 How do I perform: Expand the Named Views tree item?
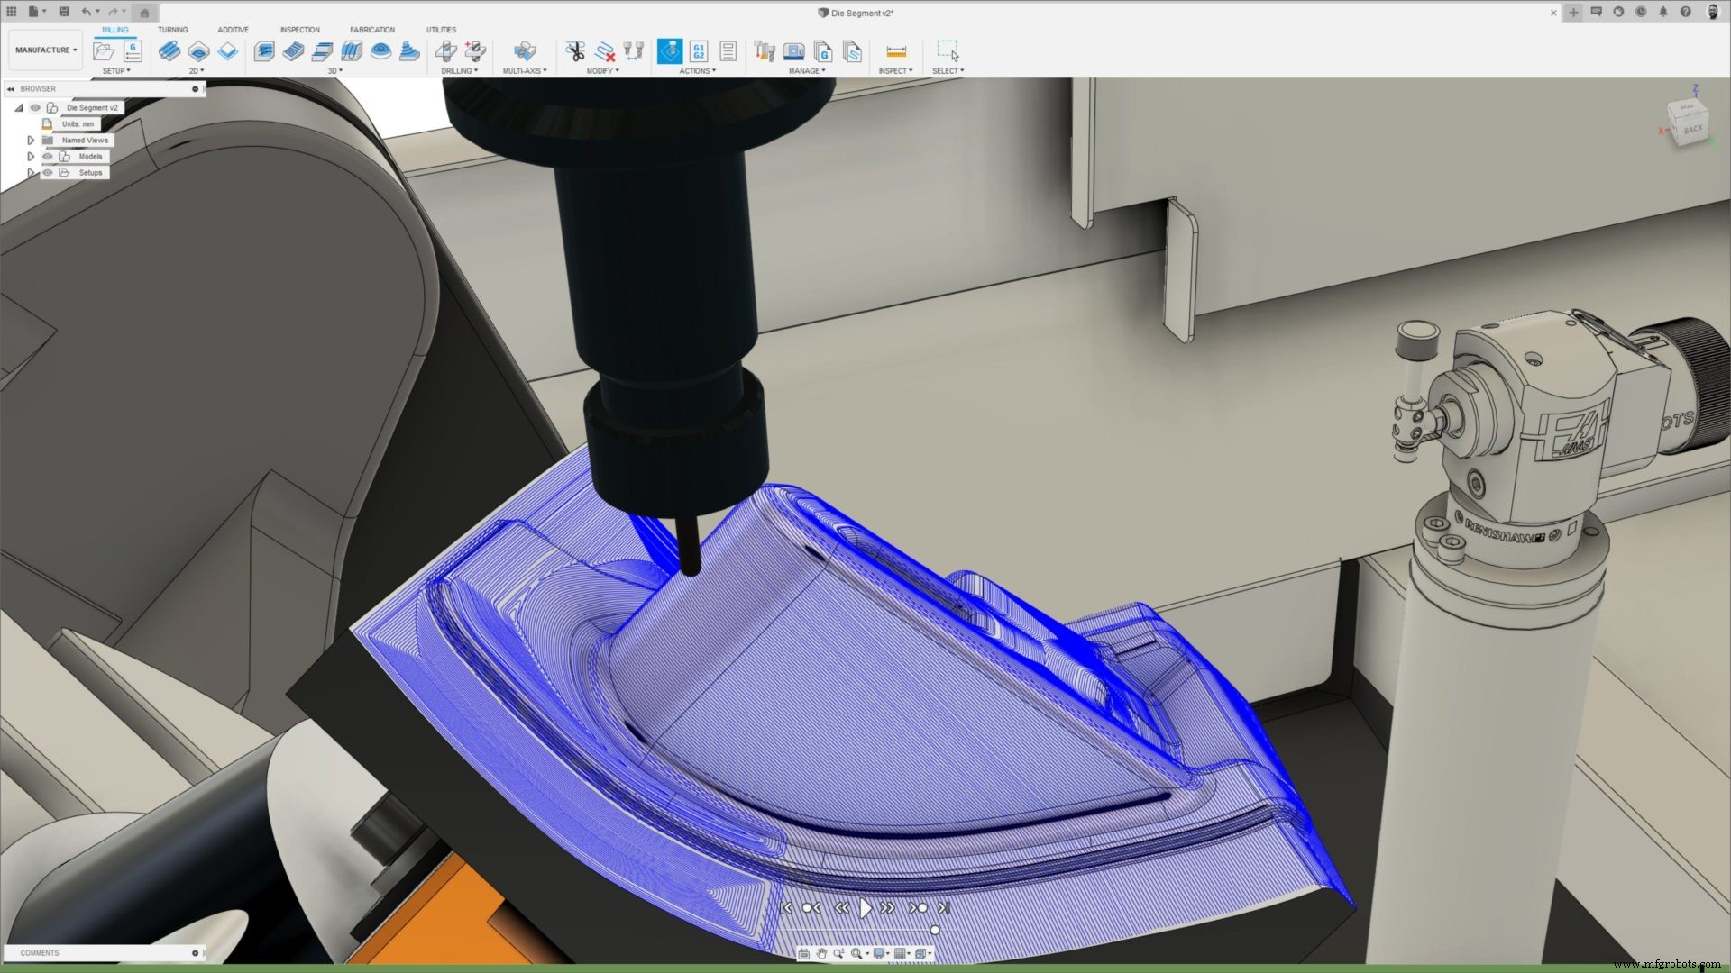[31, 141]
